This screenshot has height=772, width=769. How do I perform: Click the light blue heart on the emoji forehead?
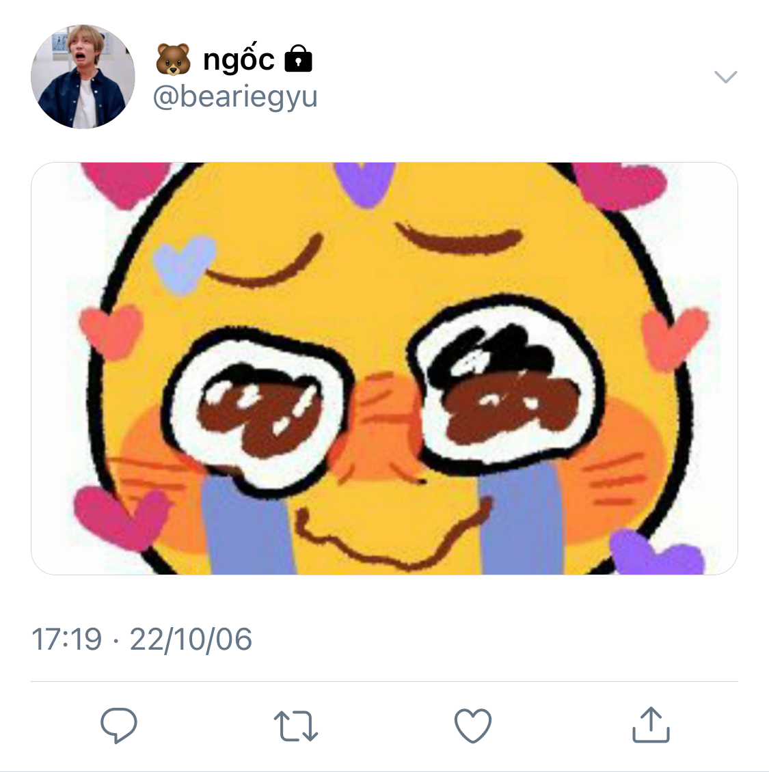(x=185, y=264)
